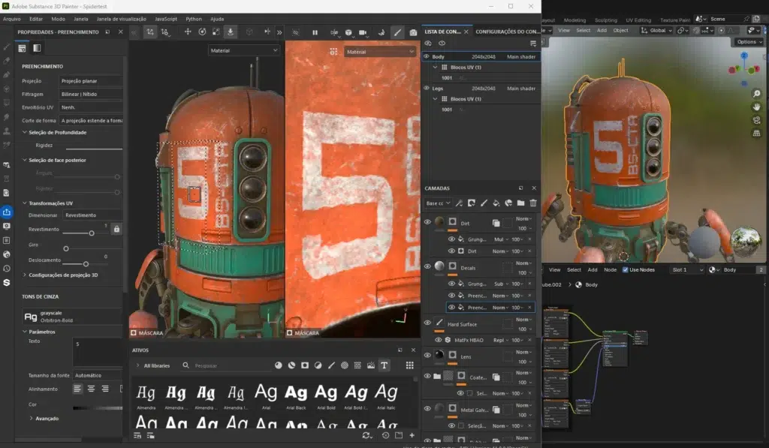The image size is (769, 448).
Task: Toggle visibility of the Lens layer
Action: [429, 353]
